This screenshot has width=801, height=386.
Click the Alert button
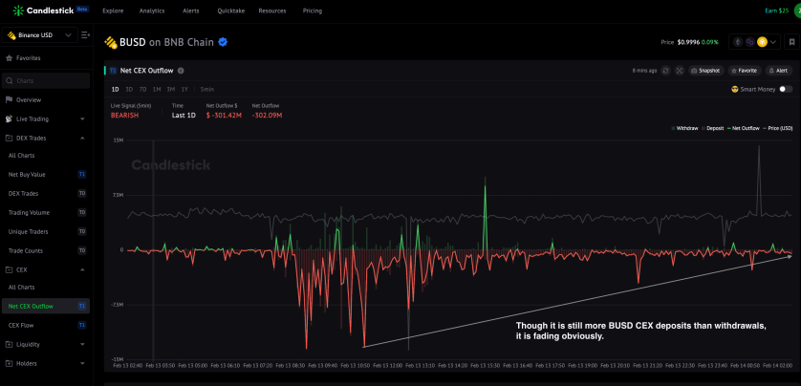[x=778, y=71]
